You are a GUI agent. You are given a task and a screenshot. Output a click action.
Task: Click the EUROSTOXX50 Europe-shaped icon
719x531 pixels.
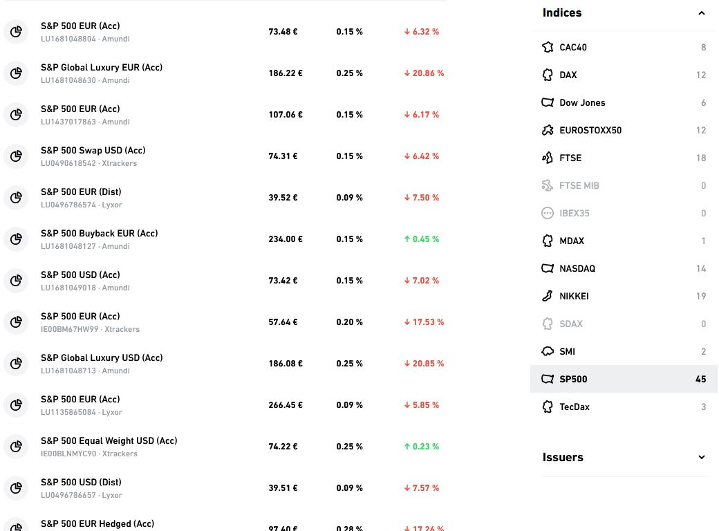coord(548,130)
